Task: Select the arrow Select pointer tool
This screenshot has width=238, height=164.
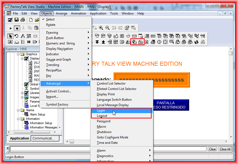Action: [x=11, y=36]
